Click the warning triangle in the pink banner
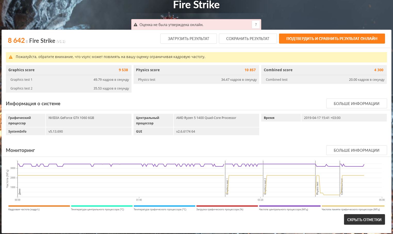Image resolution: width=393 pixels, height=234 pixels. [x=136, y=25]
